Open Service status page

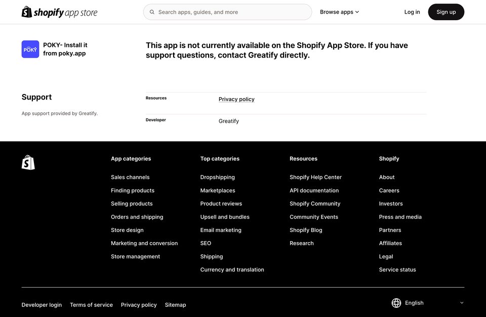397,269
